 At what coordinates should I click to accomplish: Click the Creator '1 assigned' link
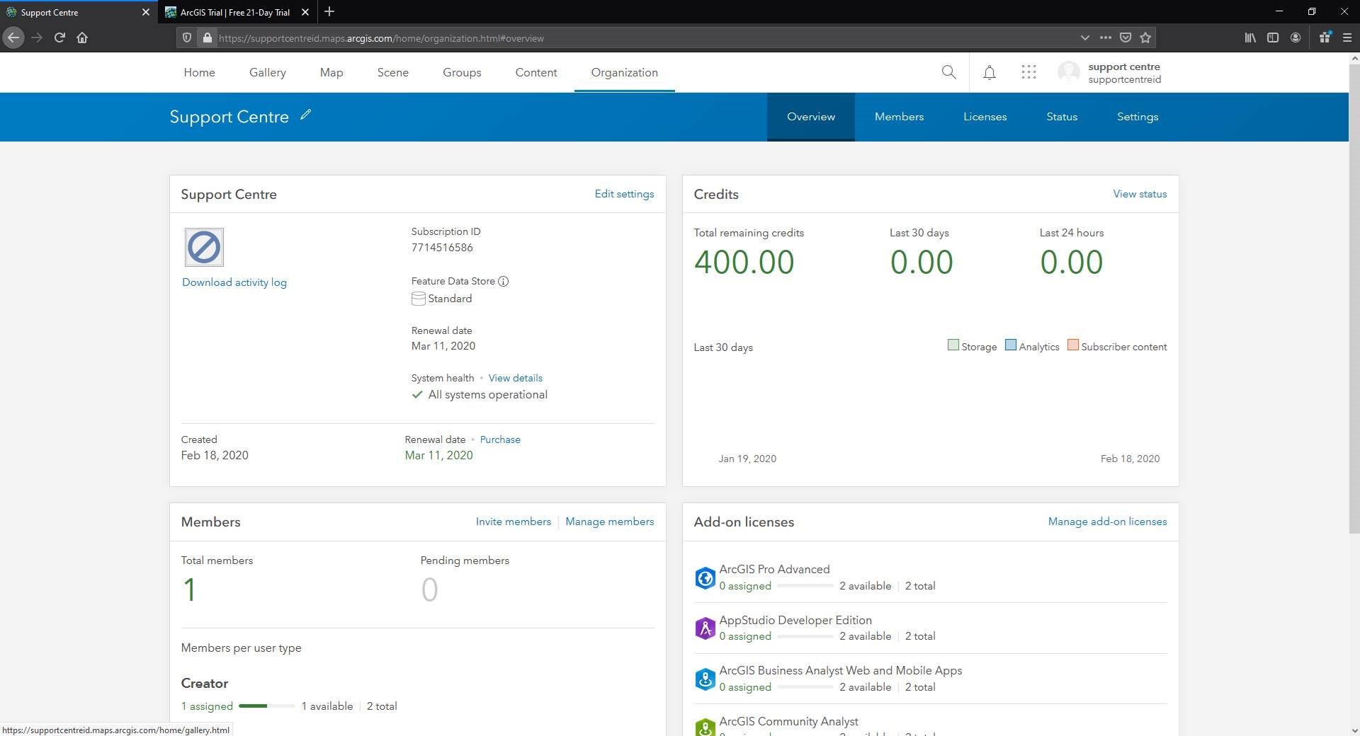[207, 706]
